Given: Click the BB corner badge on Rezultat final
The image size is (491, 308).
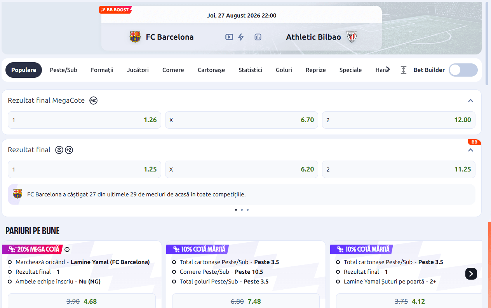Looking at the screenshot, I should 474,142.
